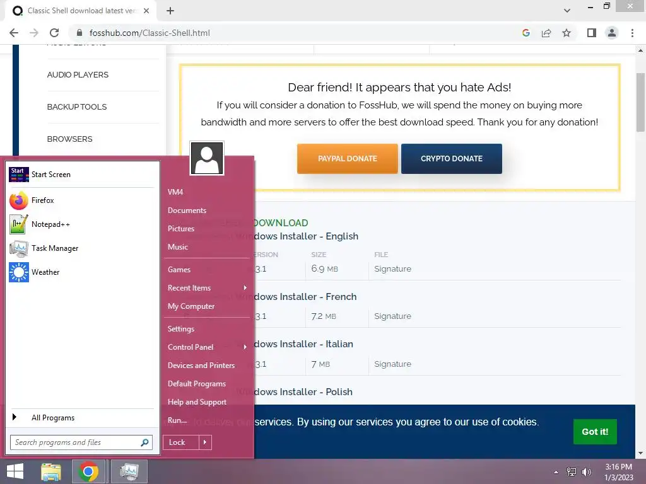Screen dimensions: 646x484
Task: Show hidden system tray icons
Action: click(556, 472)
